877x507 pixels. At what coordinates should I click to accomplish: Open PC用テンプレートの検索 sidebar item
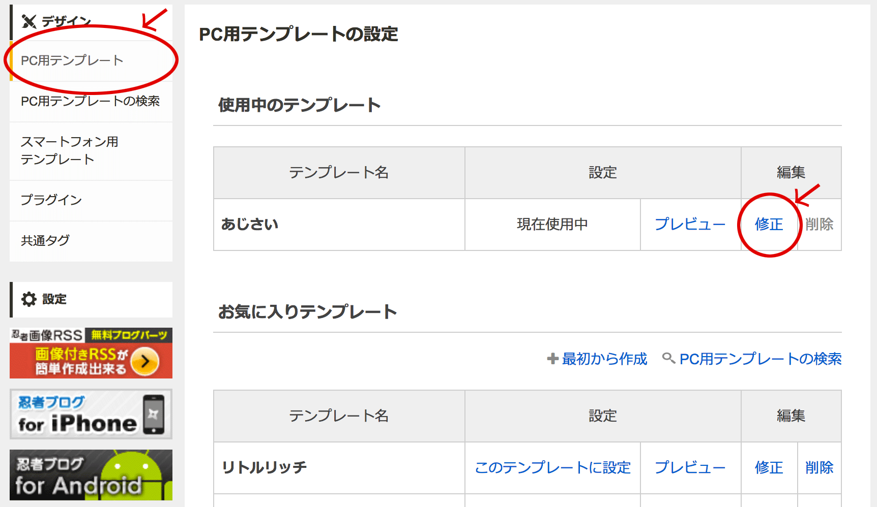90,101
